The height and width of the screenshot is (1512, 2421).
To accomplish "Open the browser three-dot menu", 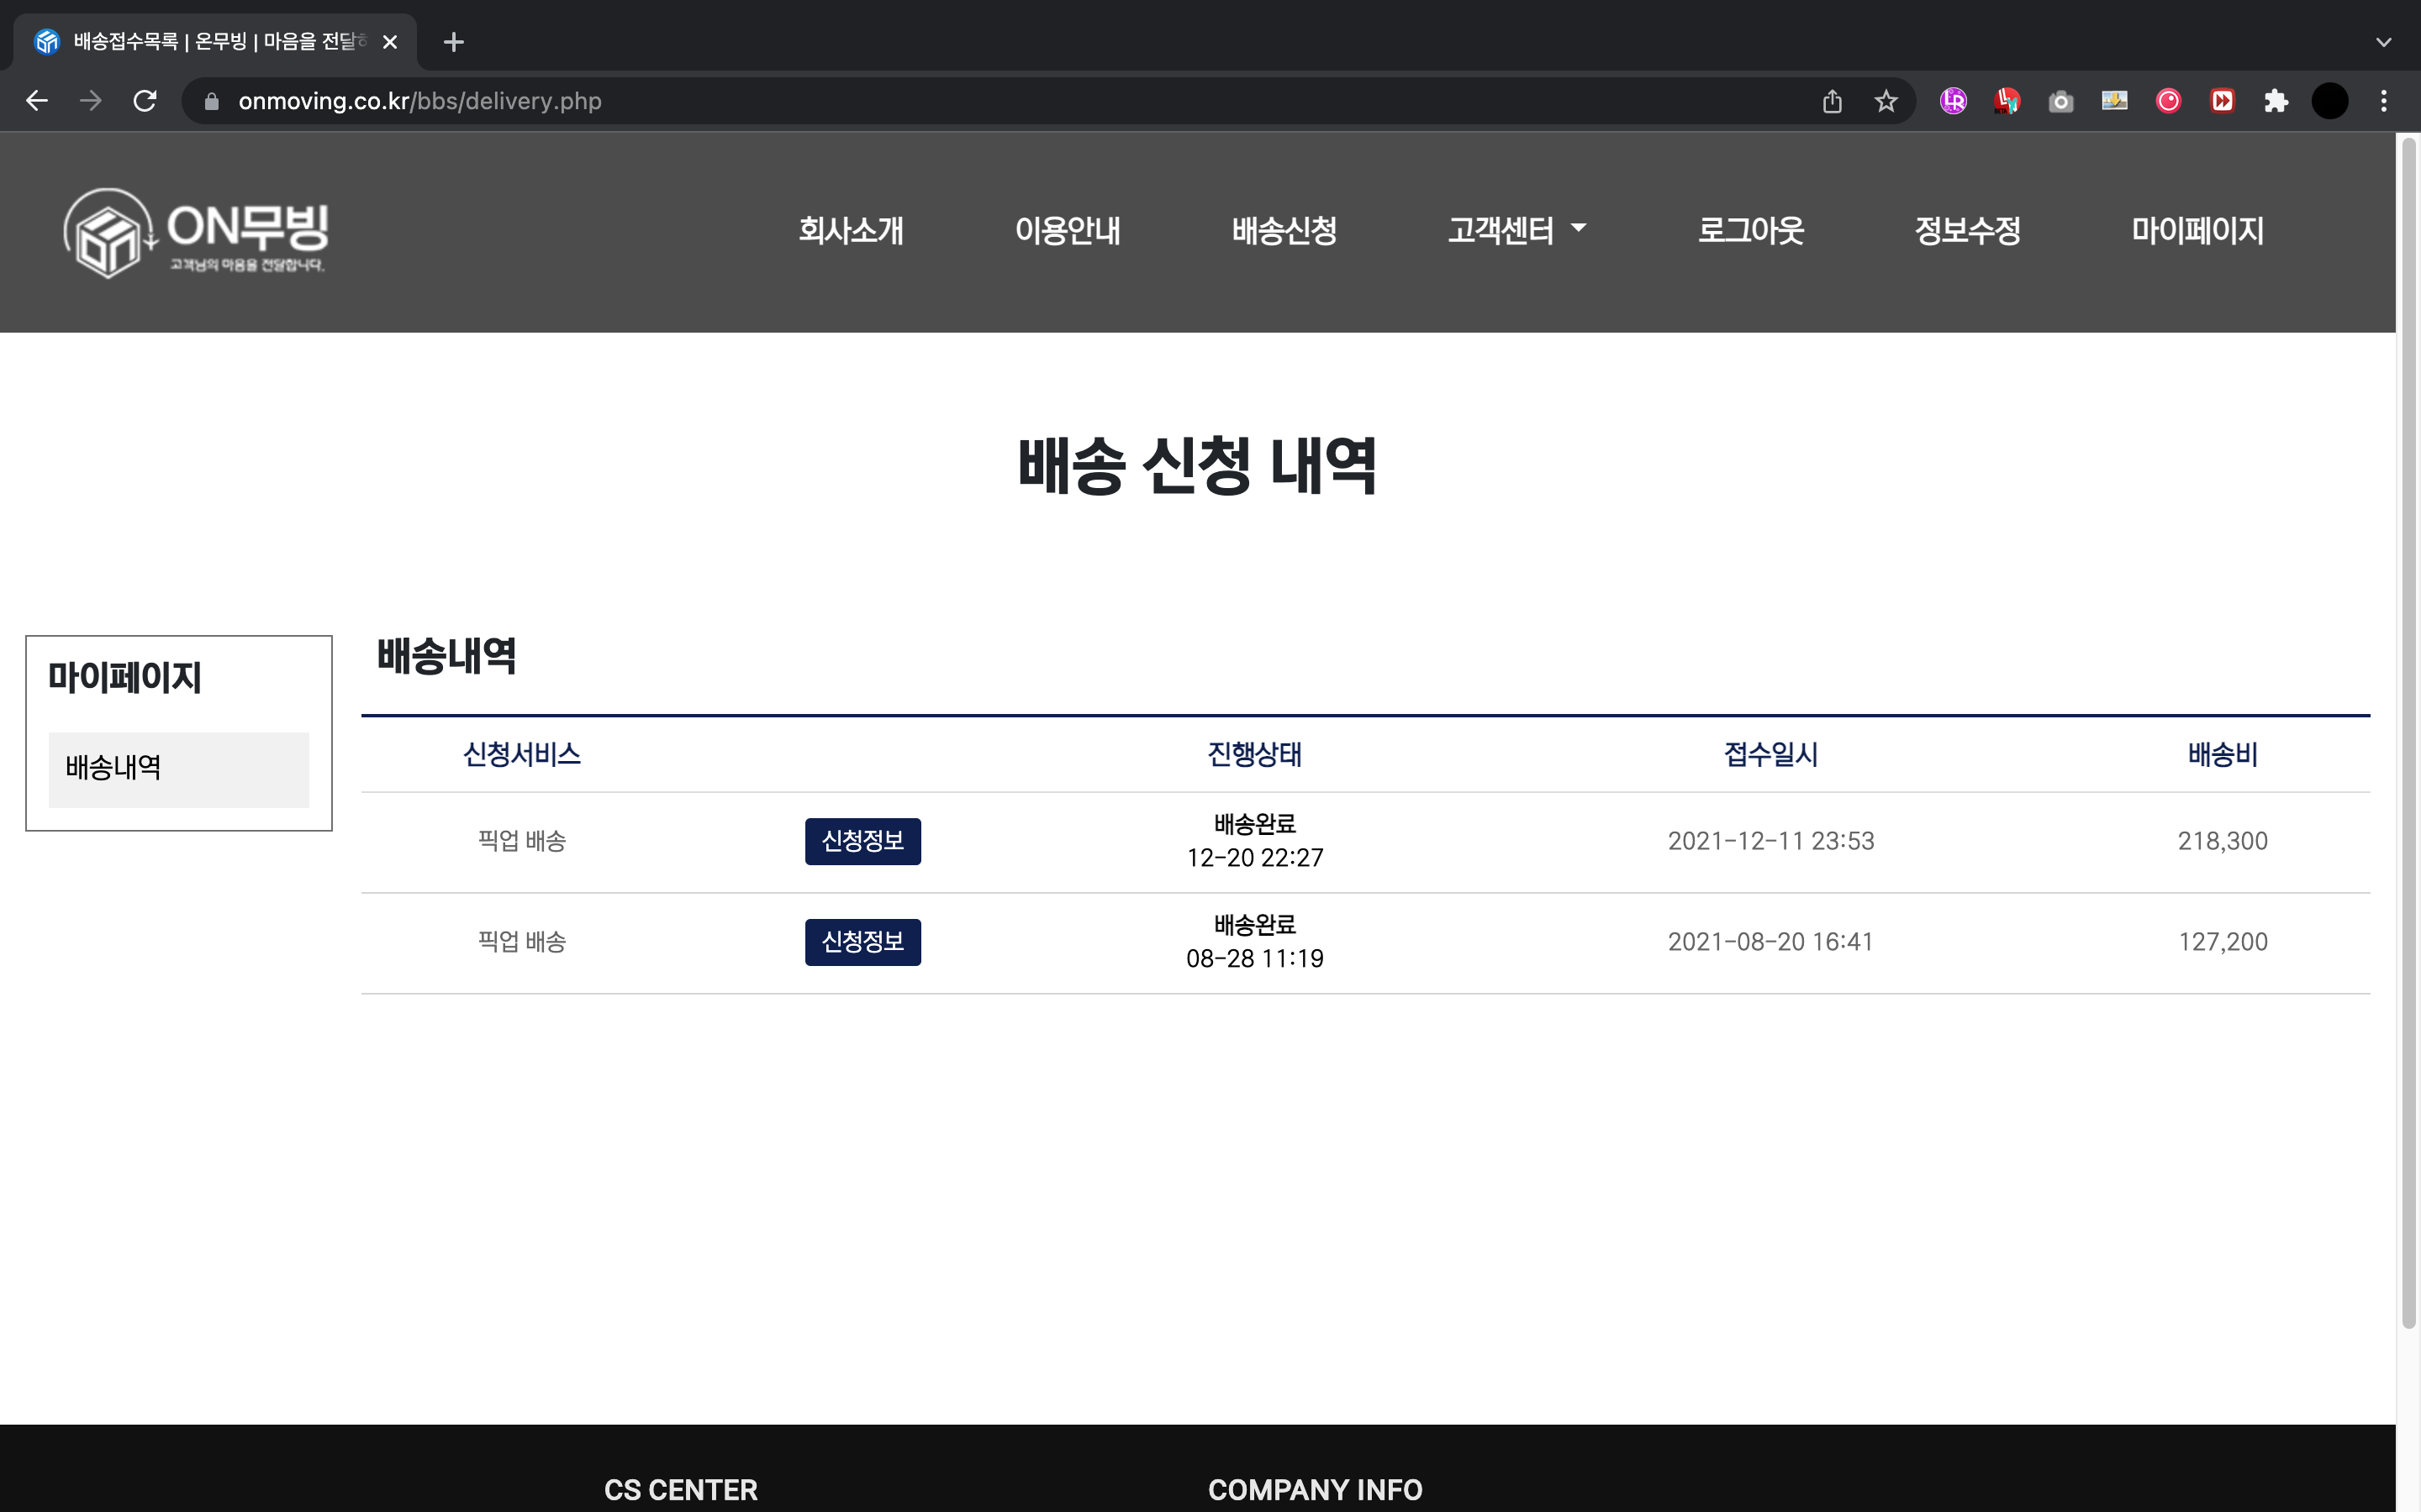I will 2384,101.
